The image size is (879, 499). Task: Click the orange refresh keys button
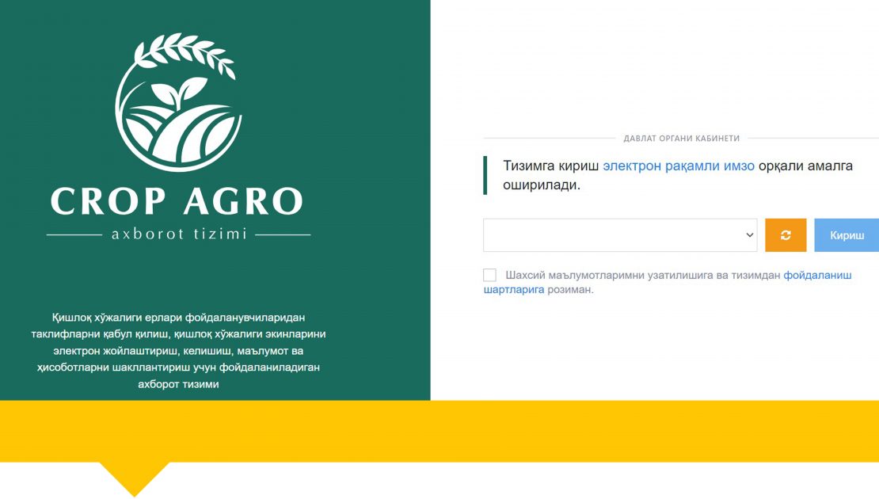pyautogui.click(x=785, y=235)
